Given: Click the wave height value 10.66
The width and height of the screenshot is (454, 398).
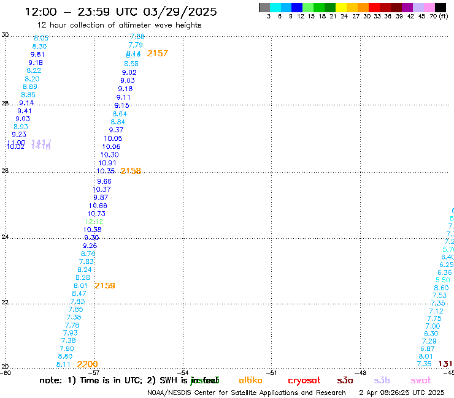Looking at the screenshot, I should [98, 206].
